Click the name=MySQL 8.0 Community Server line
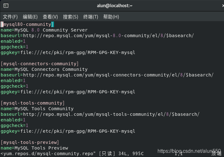 point(44,30)
